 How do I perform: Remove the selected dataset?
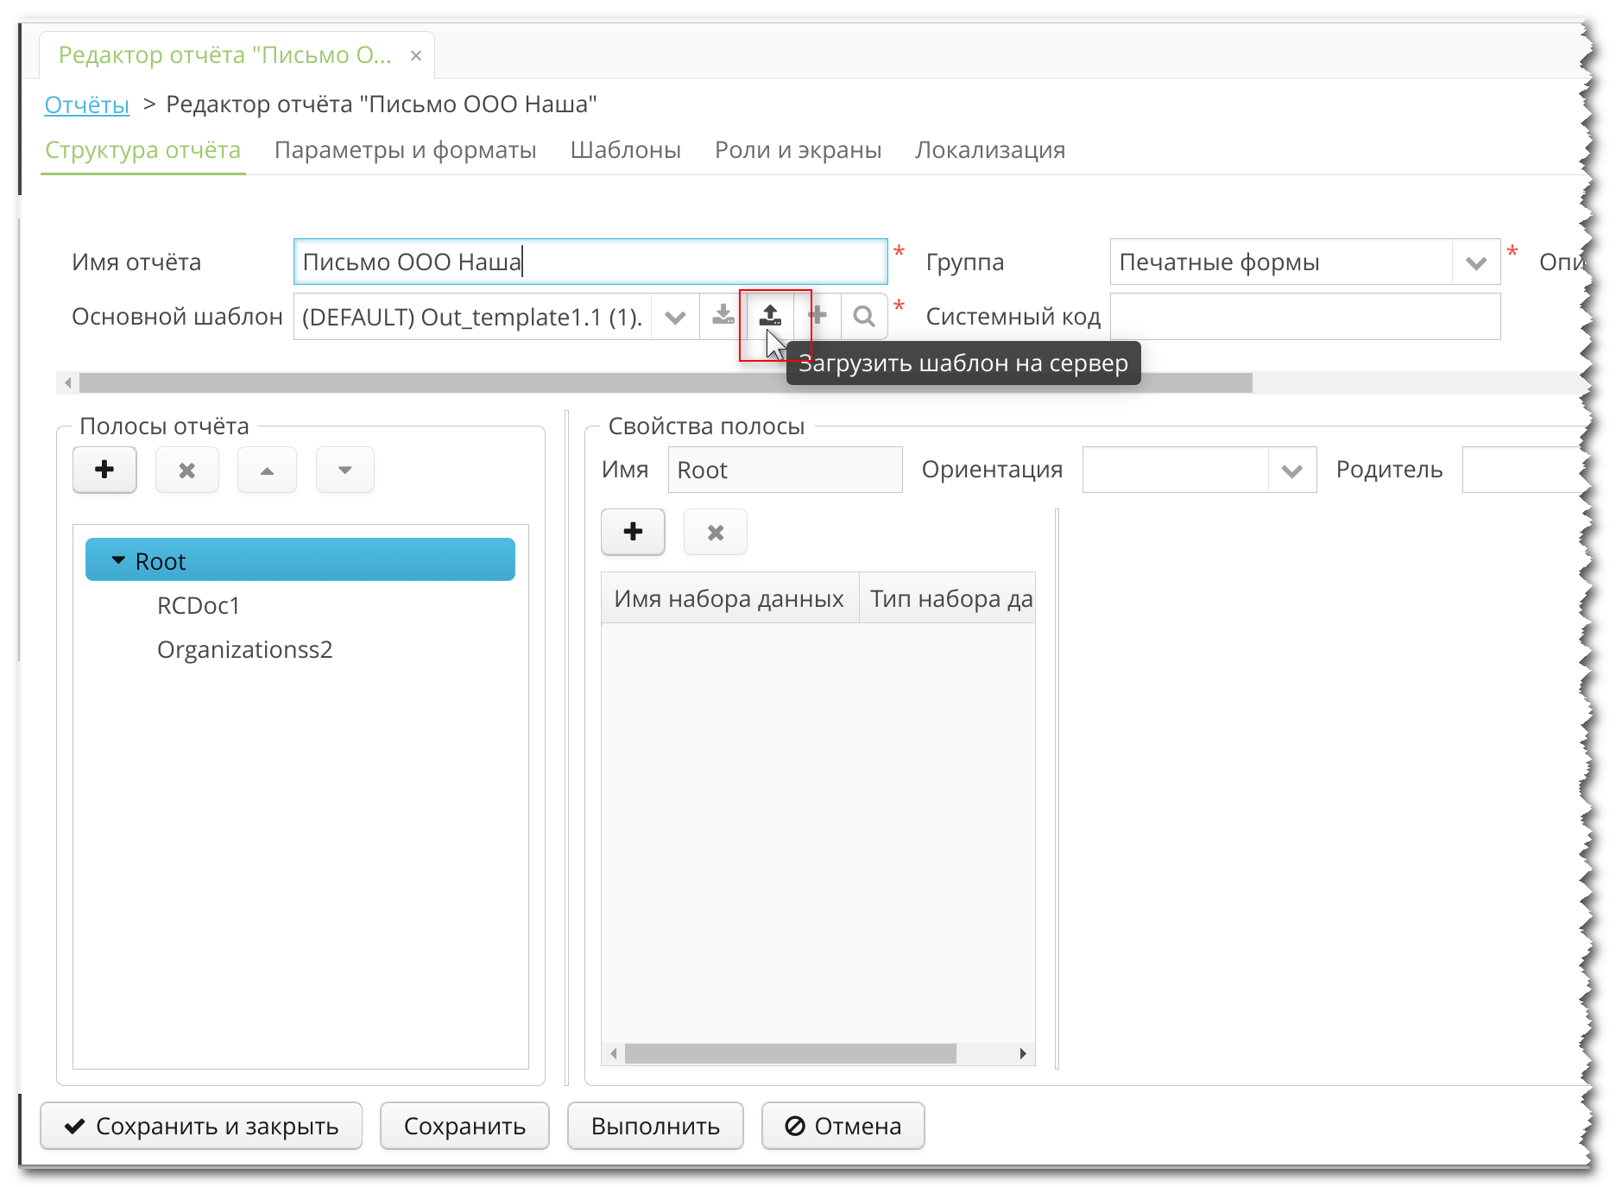[x=715, y=532]
